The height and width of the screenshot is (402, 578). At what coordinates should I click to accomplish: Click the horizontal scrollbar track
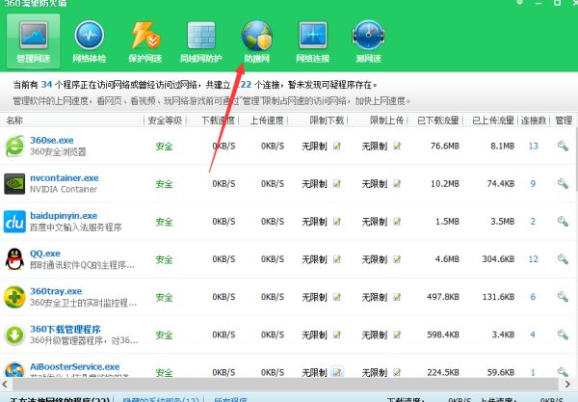point(286,385)
